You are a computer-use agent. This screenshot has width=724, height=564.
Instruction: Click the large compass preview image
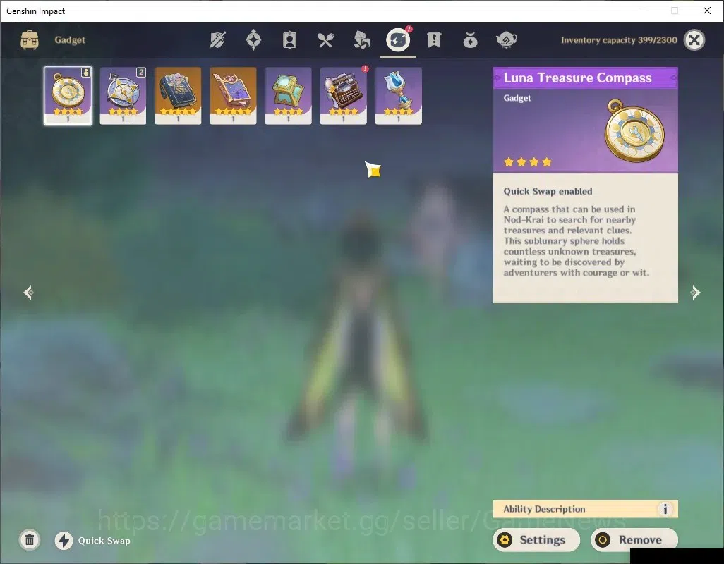coord(634,131)
